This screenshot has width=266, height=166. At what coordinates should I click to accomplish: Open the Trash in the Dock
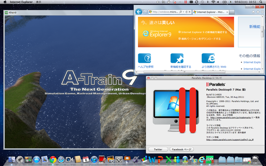(255, 159)
